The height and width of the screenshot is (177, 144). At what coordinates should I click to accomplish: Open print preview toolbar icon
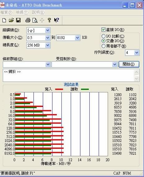tap(35, 20)
